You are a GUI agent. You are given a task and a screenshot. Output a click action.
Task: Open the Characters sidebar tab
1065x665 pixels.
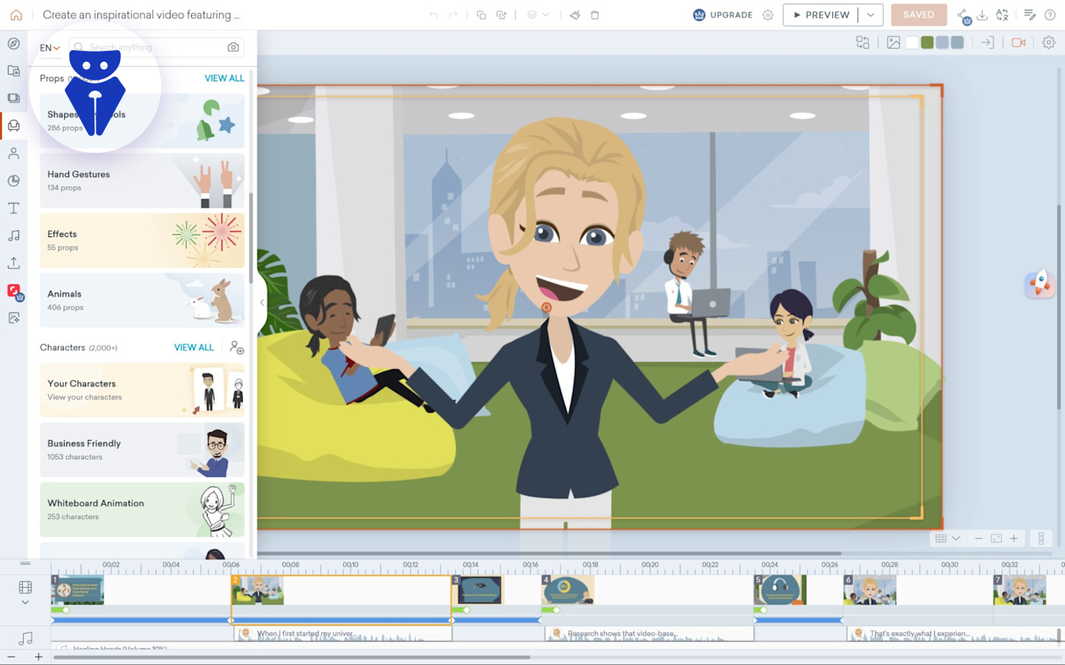click(x=14, y=153)
